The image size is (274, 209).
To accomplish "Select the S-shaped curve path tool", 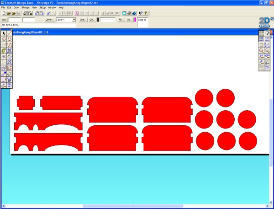I will pos(10,45).
